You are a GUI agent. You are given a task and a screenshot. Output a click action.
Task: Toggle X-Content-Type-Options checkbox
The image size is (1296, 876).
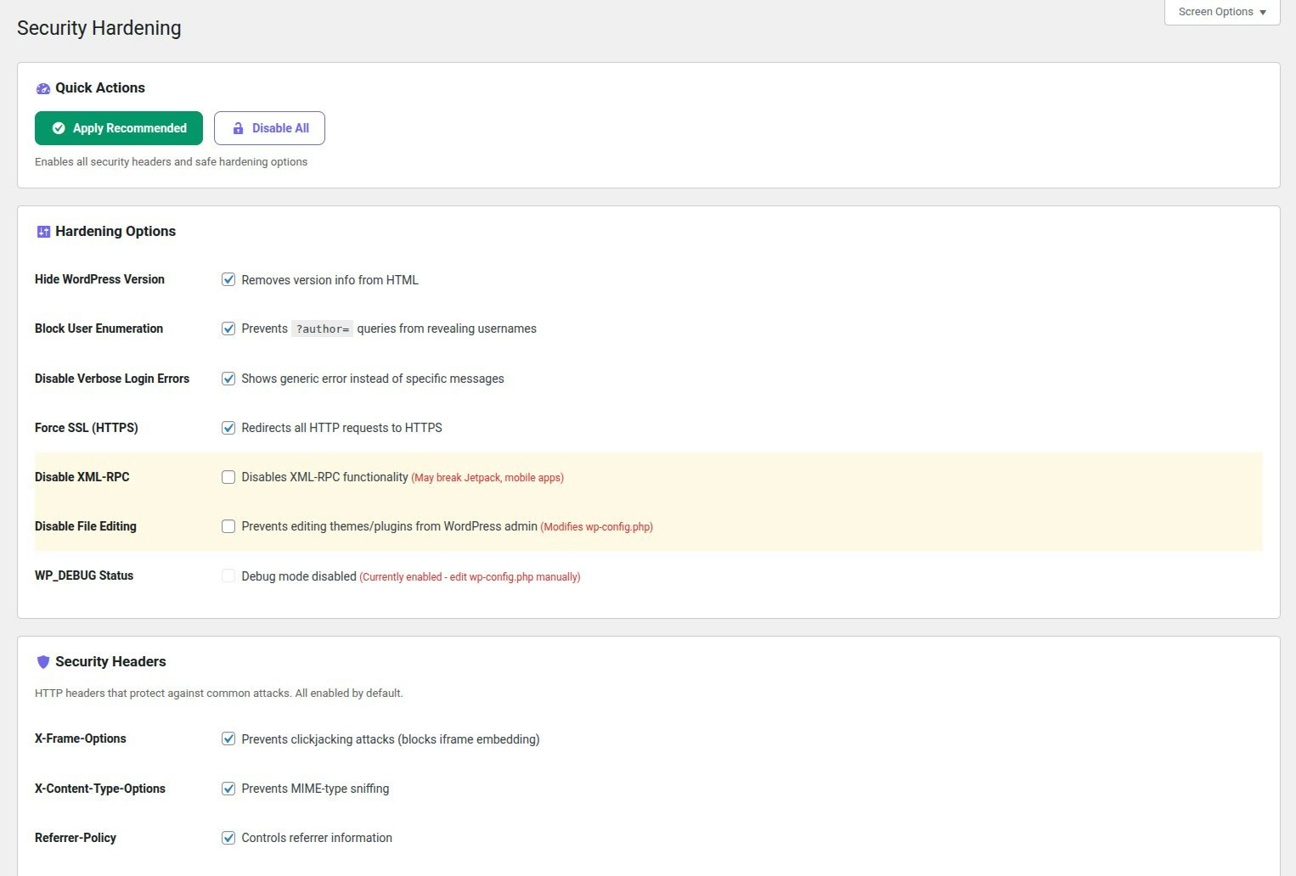coord(228,789)
